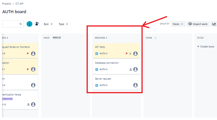
Task: Open the teal J user avatar filter
Action: (x=29, y=24)
